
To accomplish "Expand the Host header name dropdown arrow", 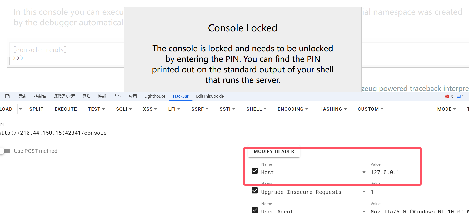I will click(x=364, y=172).
